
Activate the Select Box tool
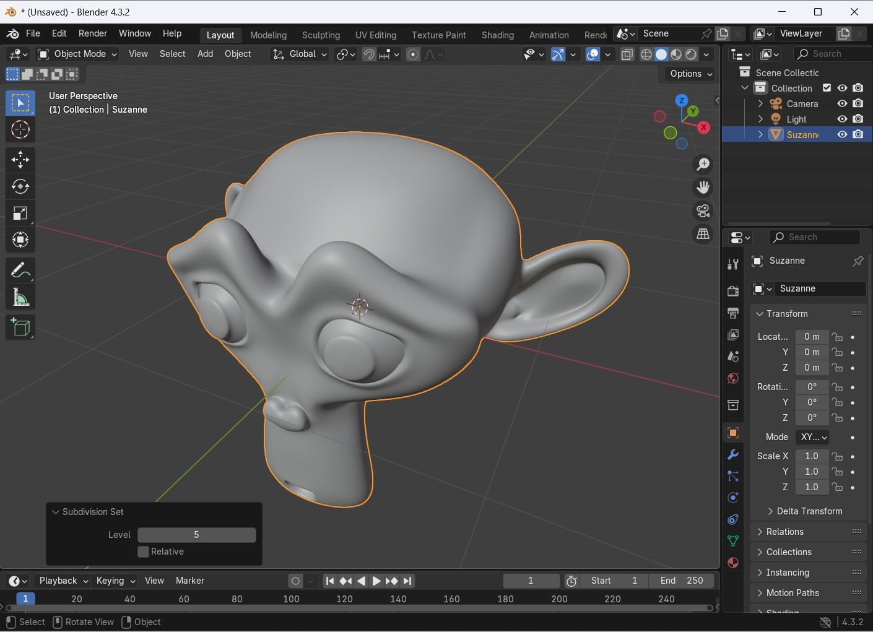pos(20,103)
